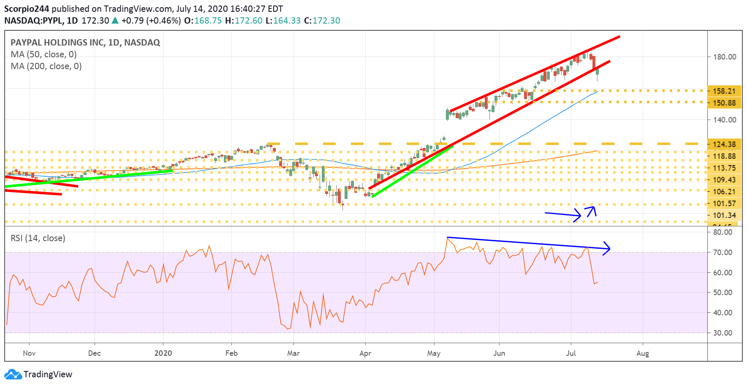Click the closing price C:172.30 value
This screenshot has height=387, width=747.
pos(322,21)
